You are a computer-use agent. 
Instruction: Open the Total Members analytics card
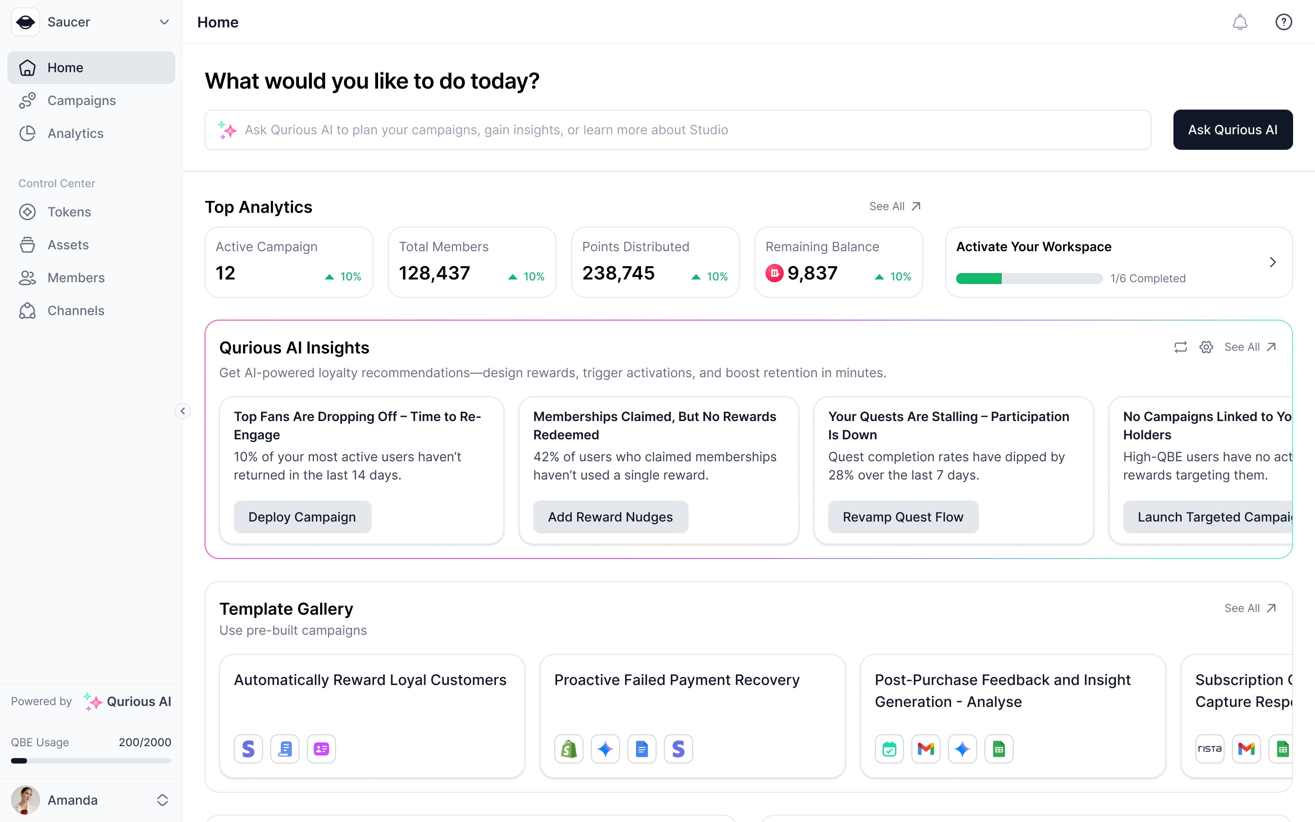pos(472,262)
